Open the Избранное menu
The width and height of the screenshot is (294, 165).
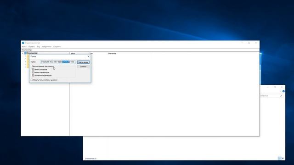46,47
